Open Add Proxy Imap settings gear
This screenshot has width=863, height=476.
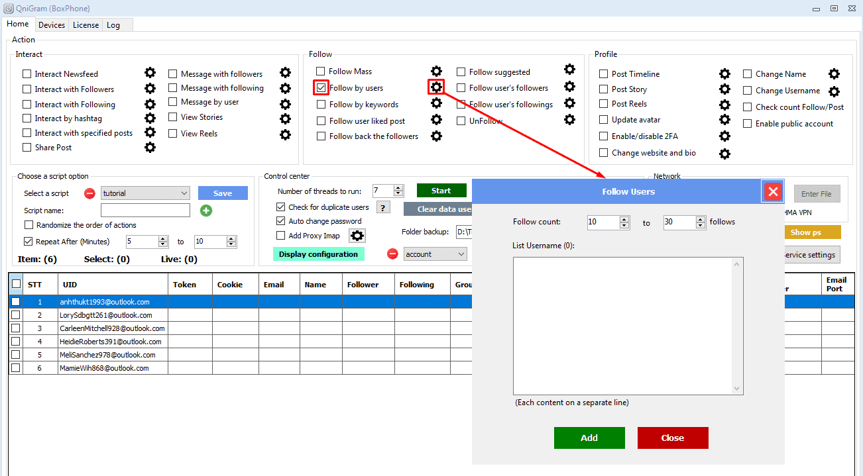click(x=357, y=236)
